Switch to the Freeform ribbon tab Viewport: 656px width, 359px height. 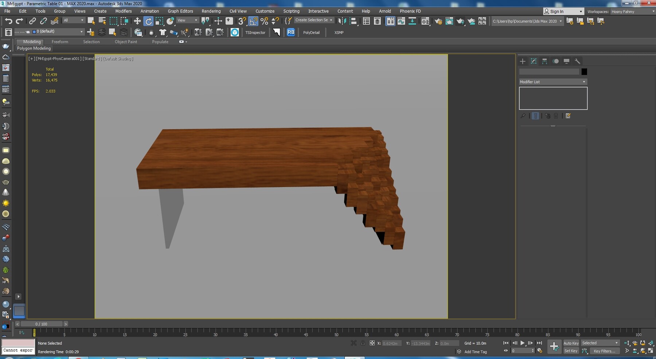tap(60, 42)
